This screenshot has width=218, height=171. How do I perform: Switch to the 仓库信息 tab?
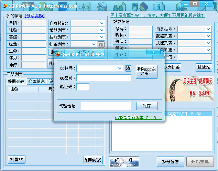pos(36,82)
